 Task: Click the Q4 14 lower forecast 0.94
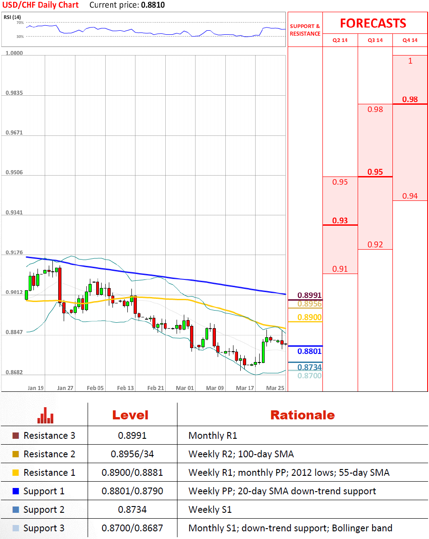coord(410,196)
